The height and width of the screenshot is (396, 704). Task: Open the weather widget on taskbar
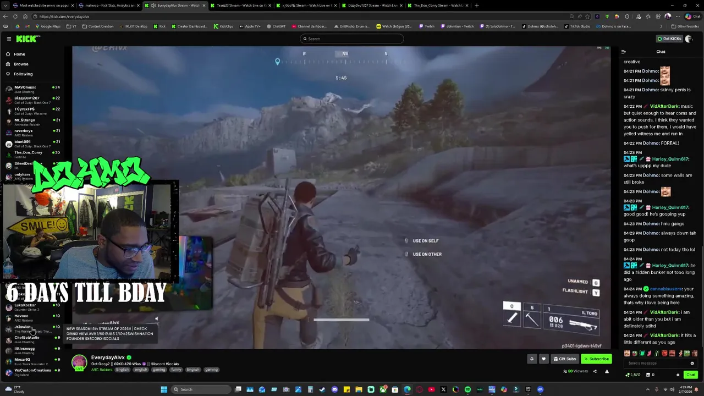tap(14, 389)
